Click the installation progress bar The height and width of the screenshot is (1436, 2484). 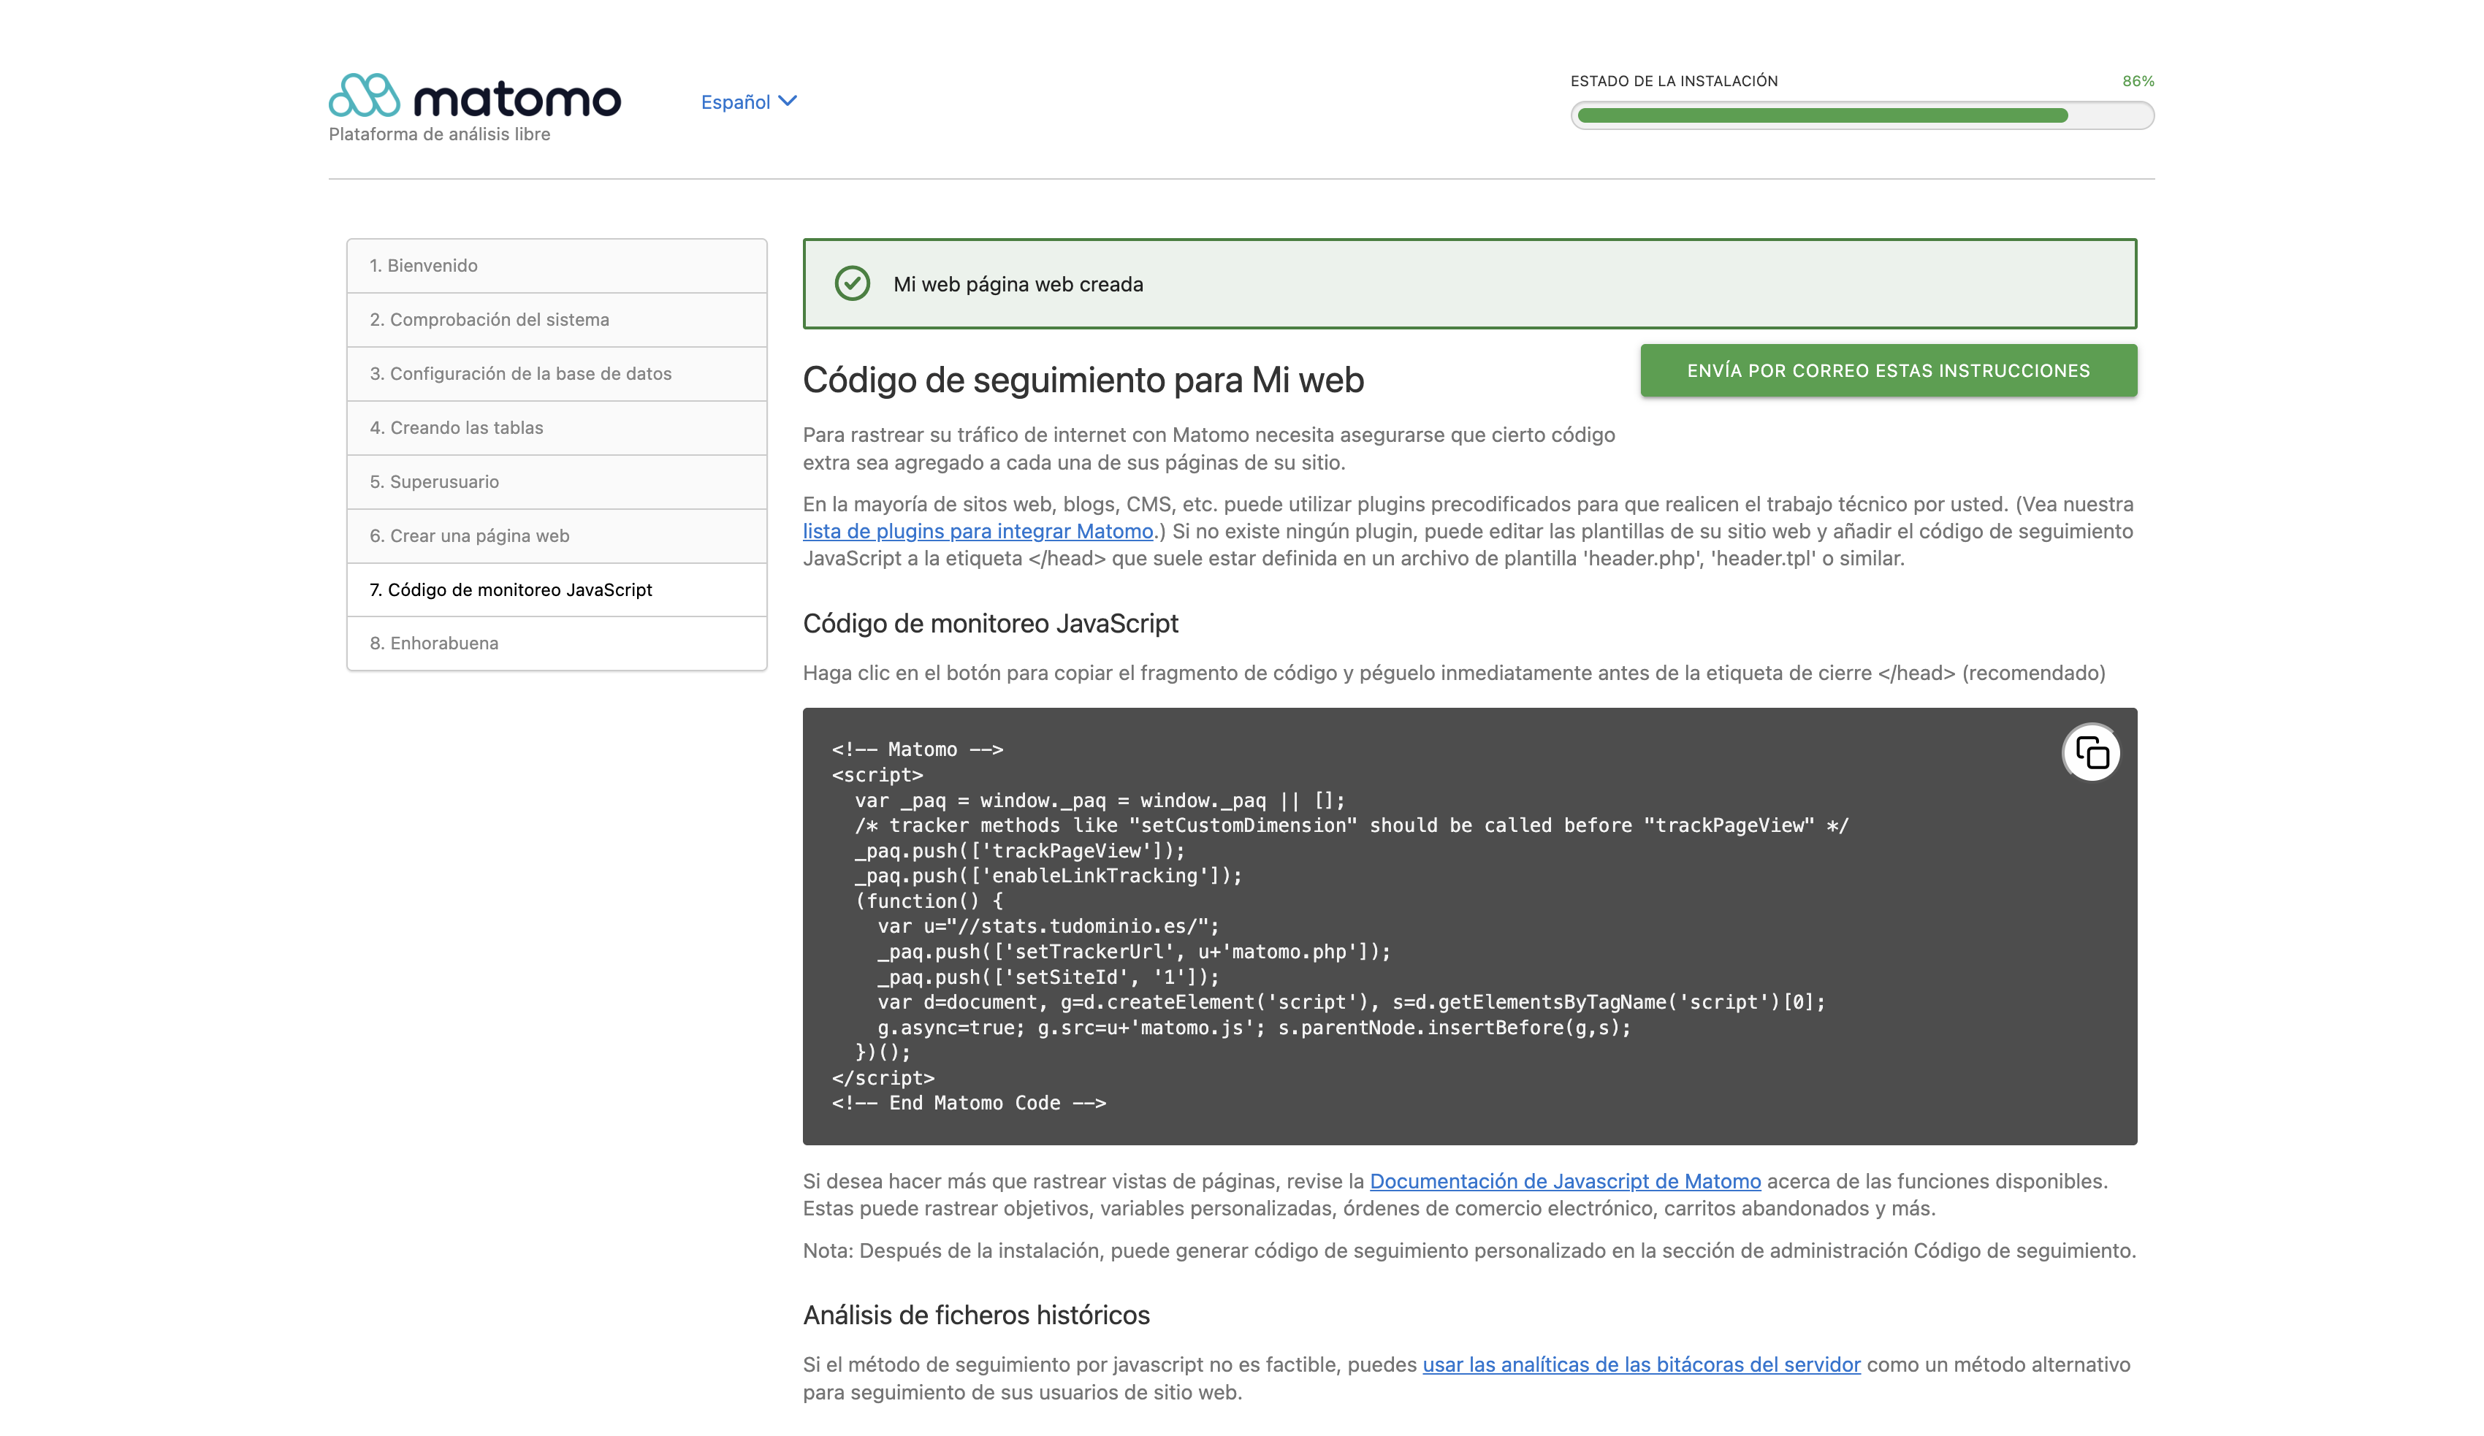click(1862, 115)
